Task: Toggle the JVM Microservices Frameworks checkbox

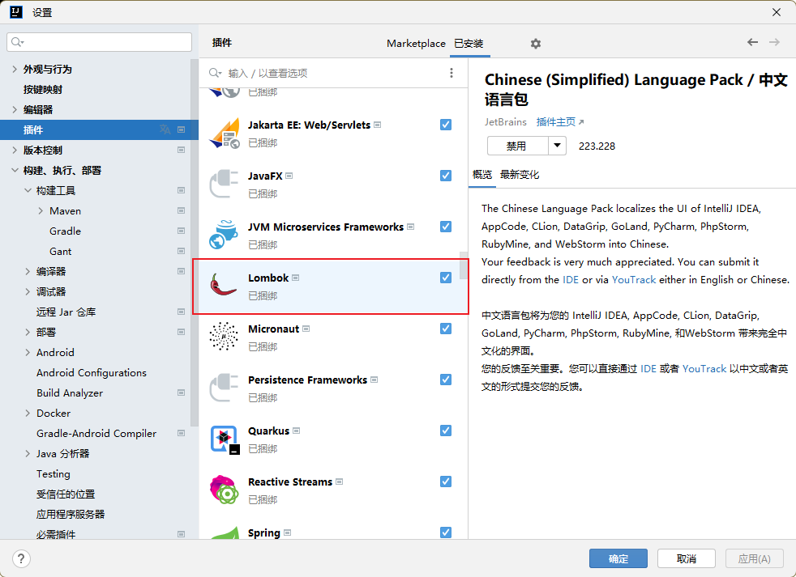Action: pyautogui.click(x=446, y=227)
